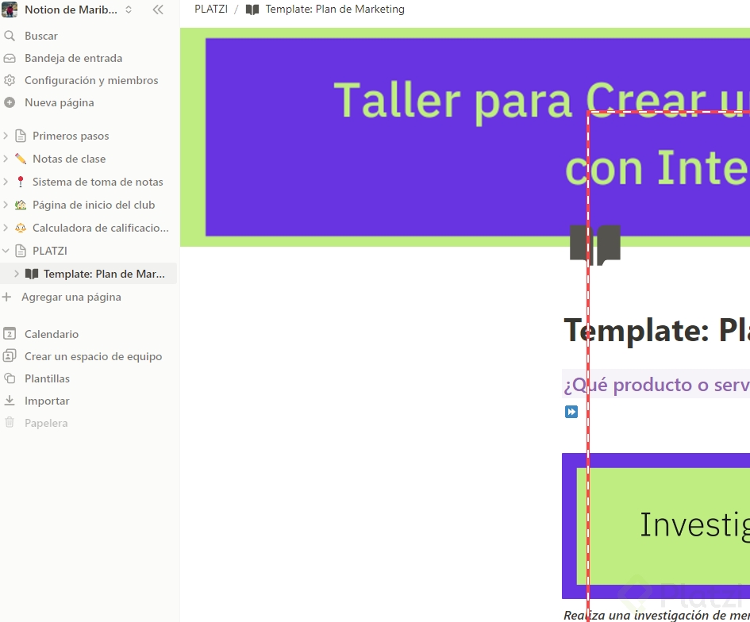Click the Papelera trash can icon

(x=9, y=423)
